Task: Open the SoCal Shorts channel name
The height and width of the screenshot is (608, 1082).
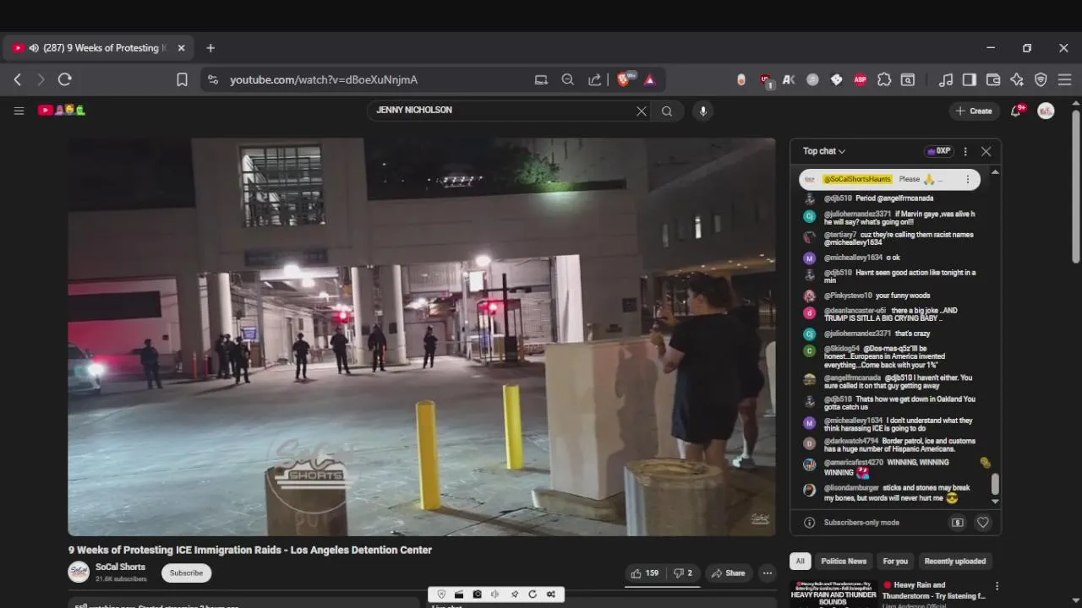Action: (x=120, y=567)
